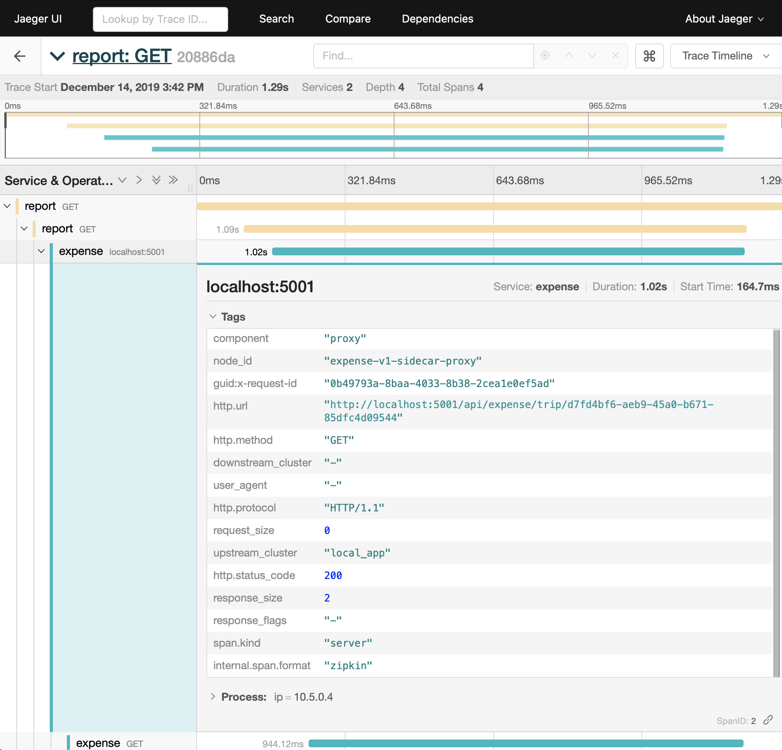Open the Dependencies menu tab

click(436, 18)
